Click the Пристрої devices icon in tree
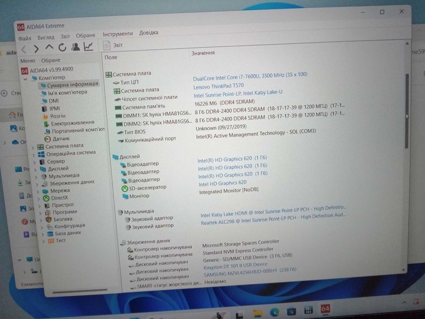 tap(47, 206)
